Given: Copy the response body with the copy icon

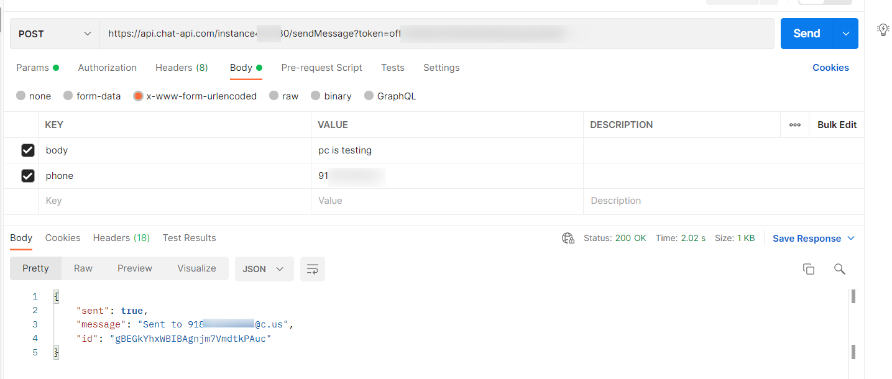Looking at the screenshot, I should (x=808, y=269).
